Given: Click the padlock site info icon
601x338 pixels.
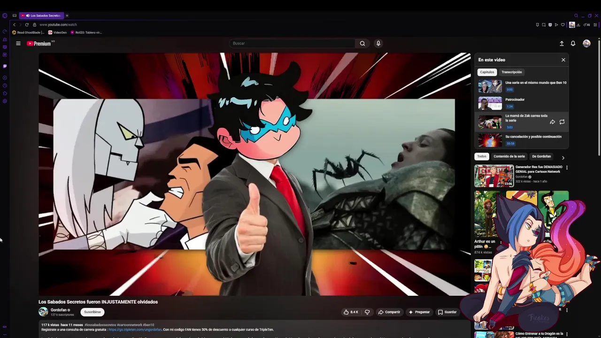Looking at the screenshot, I should [34, 24].
